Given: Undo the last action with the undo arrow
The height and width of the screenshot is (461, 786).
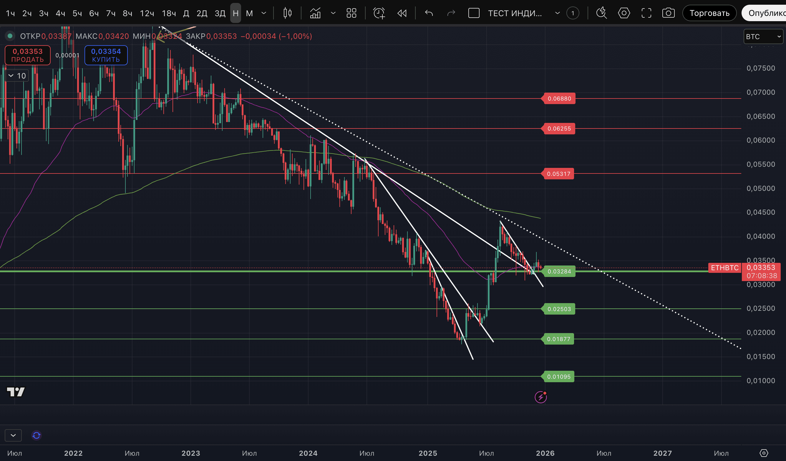Looking at the screenshot, I should (x=429, y=13).
